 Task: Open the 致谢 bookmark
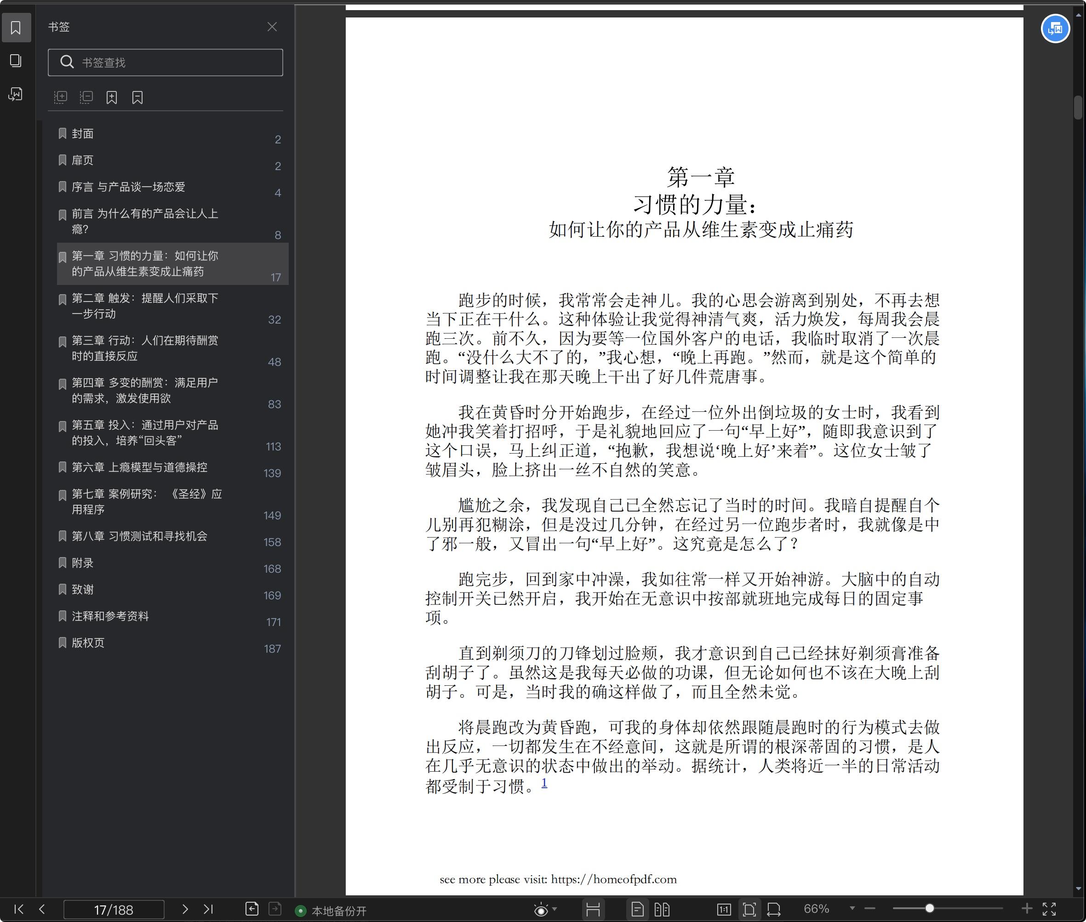point(172,590)
